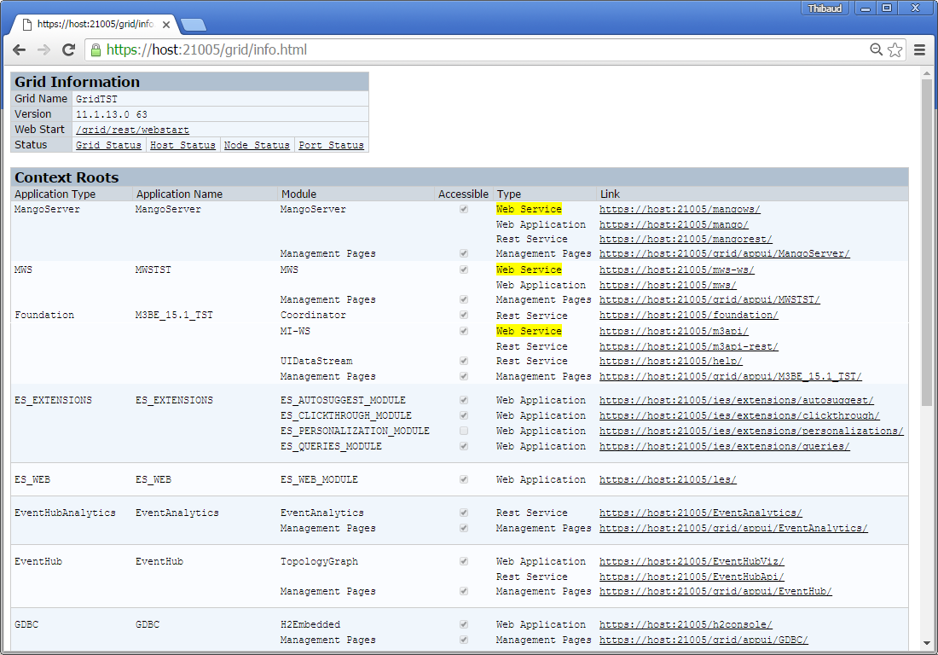The width and height of the screenshot is (938, 655).
Task: Bookmark this page with star icon
Action: pyautogui.click(x=895, y=50)
